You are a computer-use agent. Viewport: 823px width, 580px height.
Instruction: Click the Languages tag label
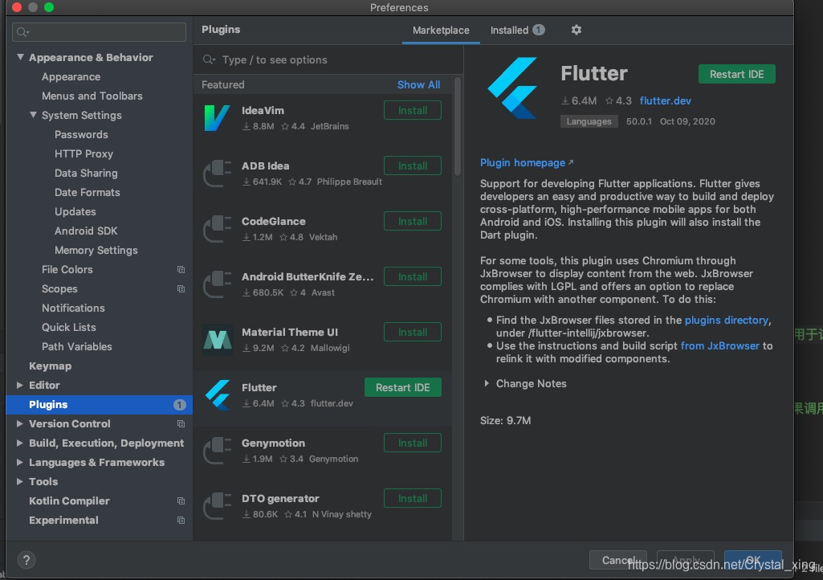coord(589,121)
